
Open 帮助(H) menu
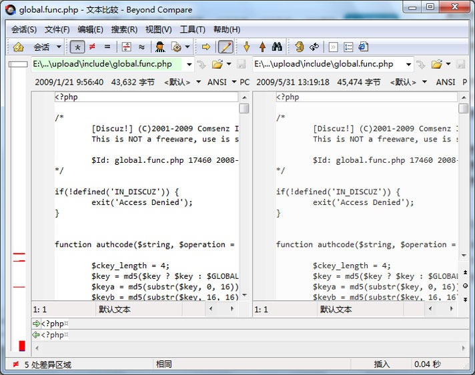pos(227,29)
